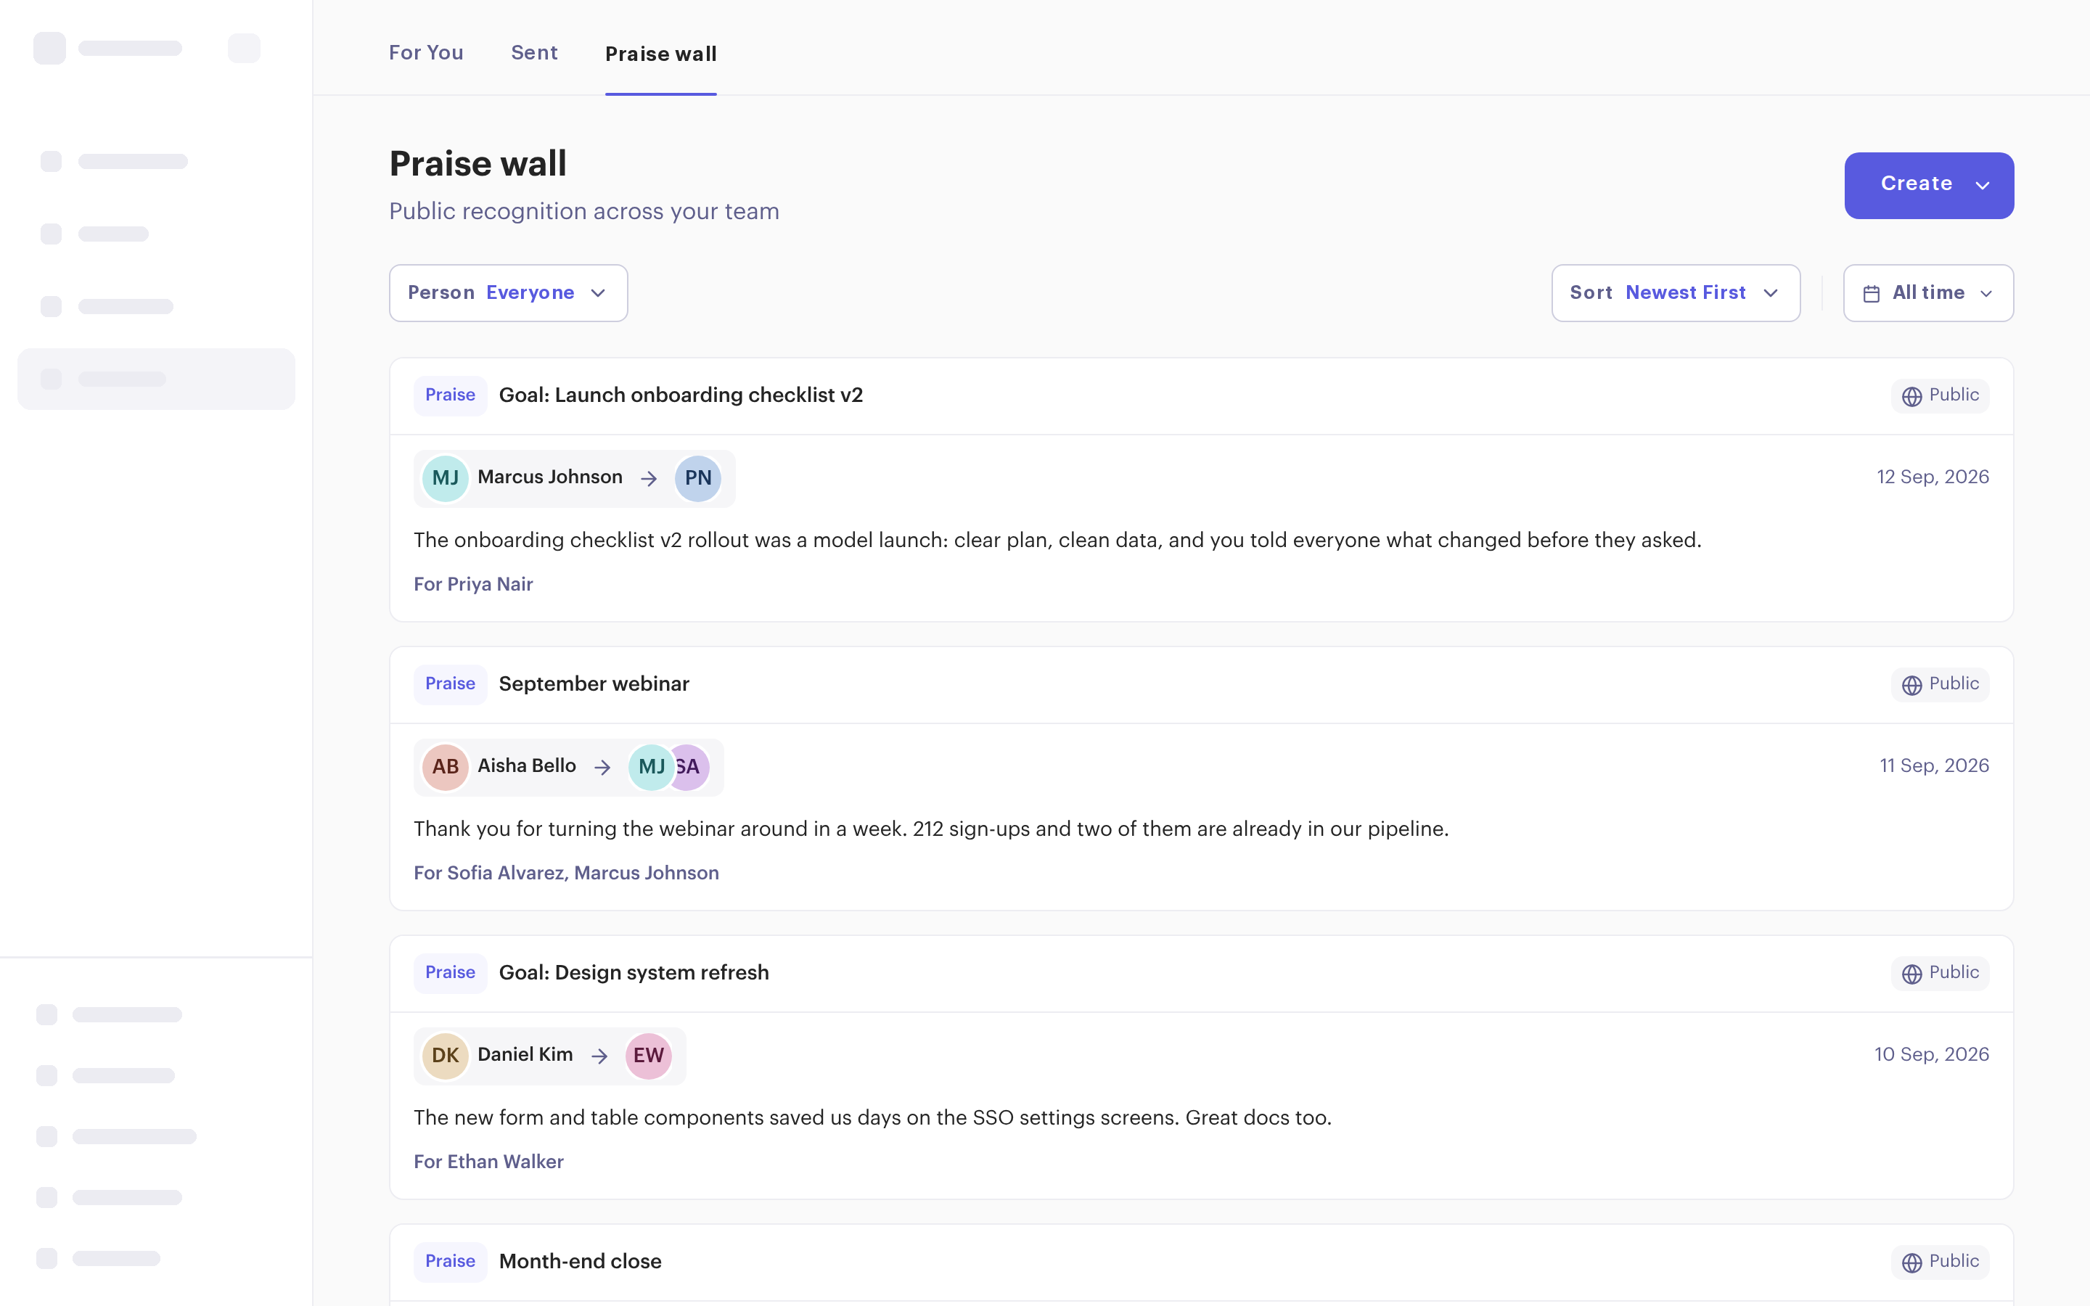Open the September webinar praise title
The height and width of the screenshot is (1306, 2090).
(x=594, y=684)
